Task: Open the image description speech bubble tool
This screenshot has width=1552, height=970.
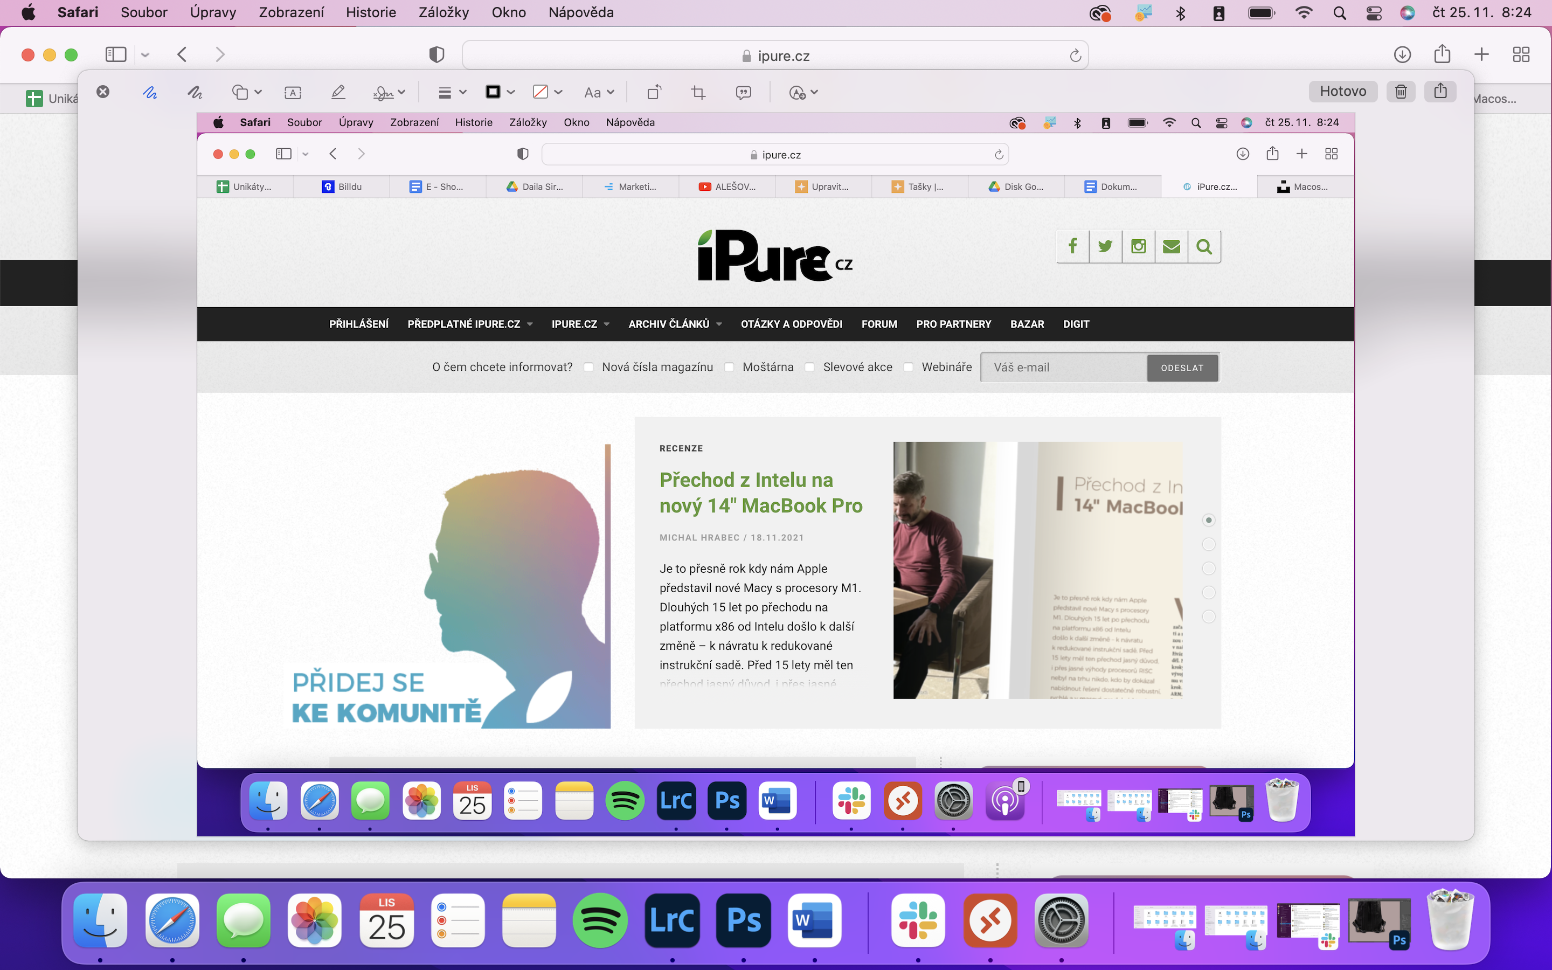Action: [x=743, y=92]
